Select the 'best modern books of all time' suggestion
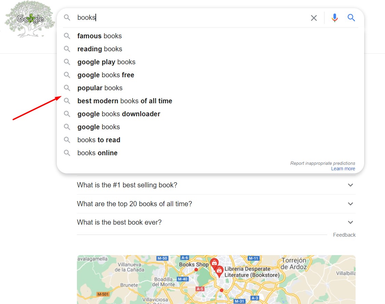The width and height of the screenshot is (385, 304). tap(124, 101)
